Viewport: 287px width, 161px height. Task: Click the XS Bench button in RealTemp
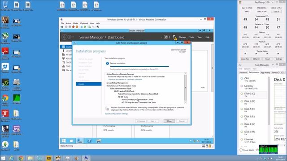[x=256, y=59]
